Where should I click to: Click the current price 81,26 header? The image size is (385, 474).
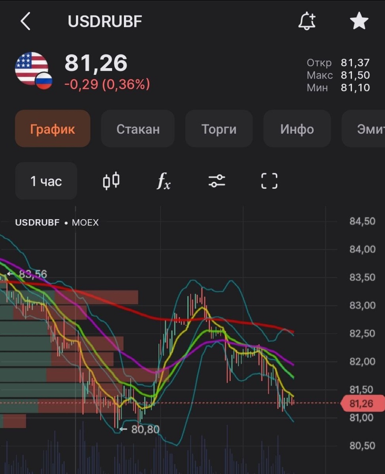[96, 63]
